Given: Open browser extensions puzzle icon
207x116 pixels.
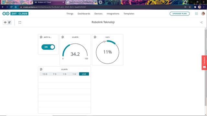Looking at the screenshot, I should click(195, 7).
